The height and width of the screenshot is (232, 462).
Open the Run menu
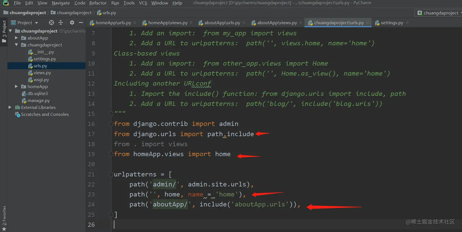tap(115, 3)
